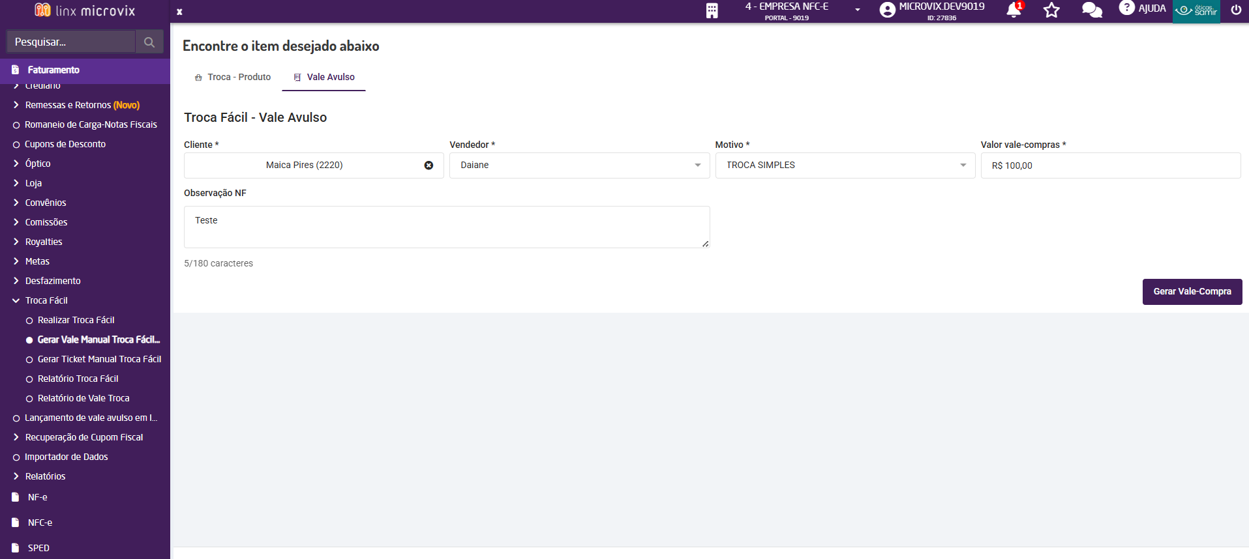
Task: Collapse sidebar with the X icon
Action: click(x=179, y=12)
